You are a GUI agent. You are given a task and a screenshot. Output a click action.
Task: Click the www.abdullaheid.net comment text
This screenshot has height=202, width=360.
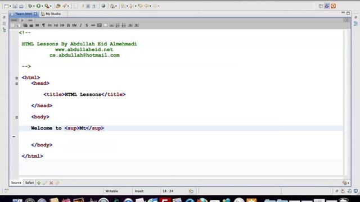[84, 49]
